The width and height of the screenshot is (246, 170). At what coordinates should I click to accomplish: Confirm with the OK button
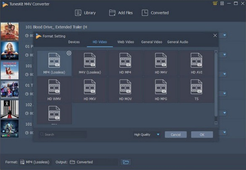point(202,135)
